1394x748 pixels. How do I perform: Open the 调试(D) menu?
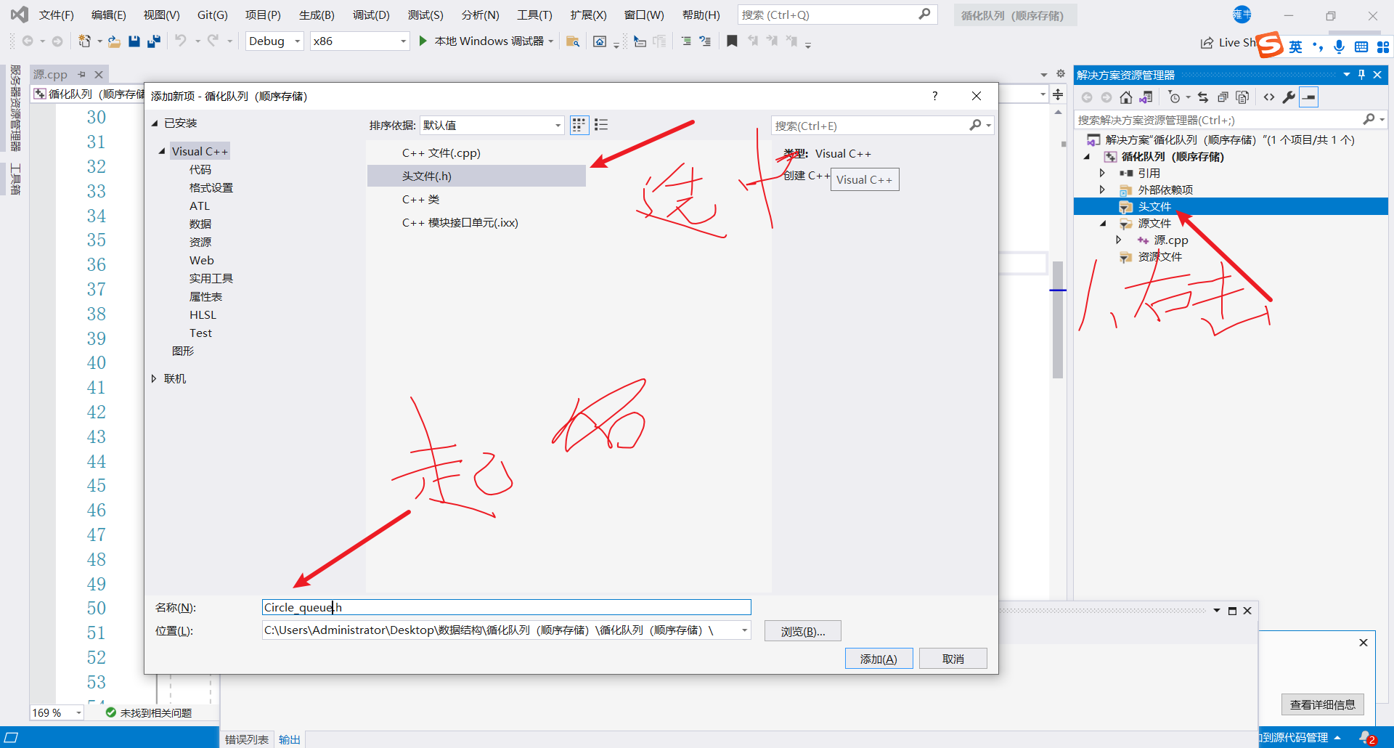(371, 15)
